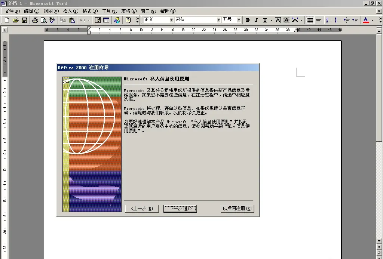Screen dimensions: 383x259
Task: Choose 以后再注册 to register later
Action: 237,209
